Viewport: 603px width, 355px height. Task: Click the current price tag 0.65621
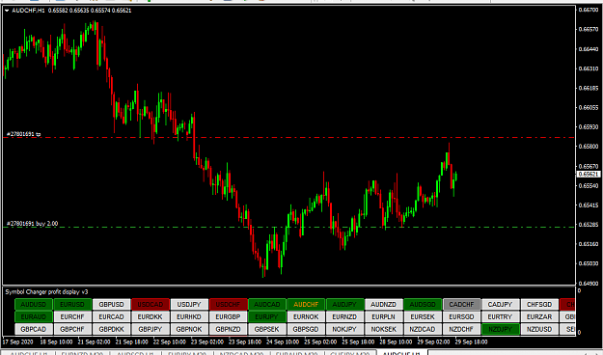click(589, 174)
